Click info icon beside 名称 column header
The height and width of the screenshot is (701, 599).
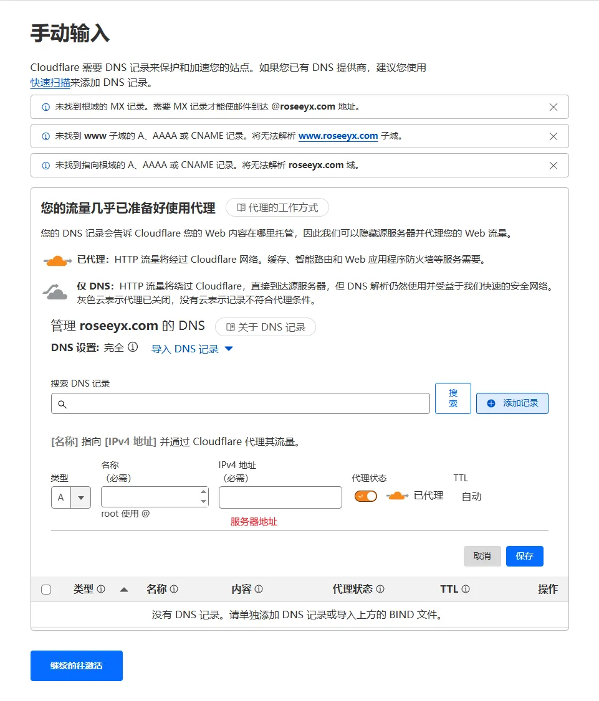tap(174, 589)
